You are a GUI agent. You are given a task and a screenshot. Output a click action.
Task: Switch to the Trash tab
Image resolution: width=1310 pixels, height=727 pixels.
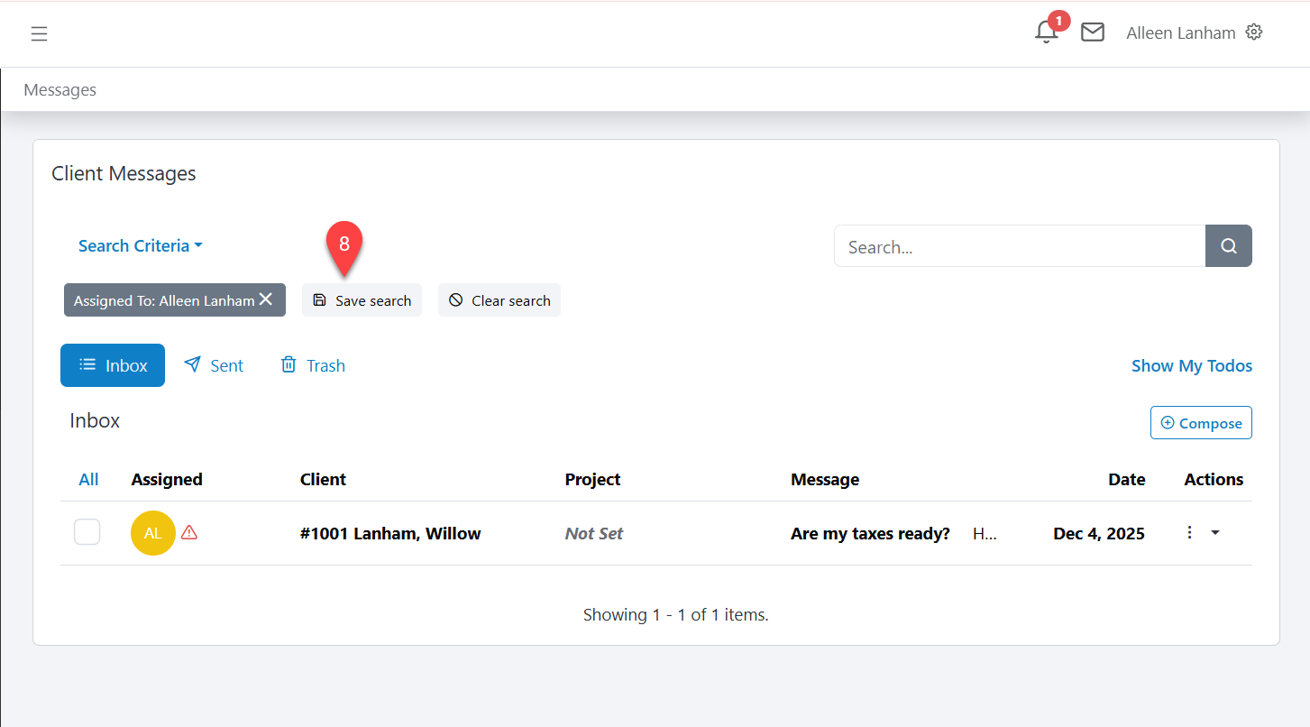pyautogui.click(x=312, y=364)
